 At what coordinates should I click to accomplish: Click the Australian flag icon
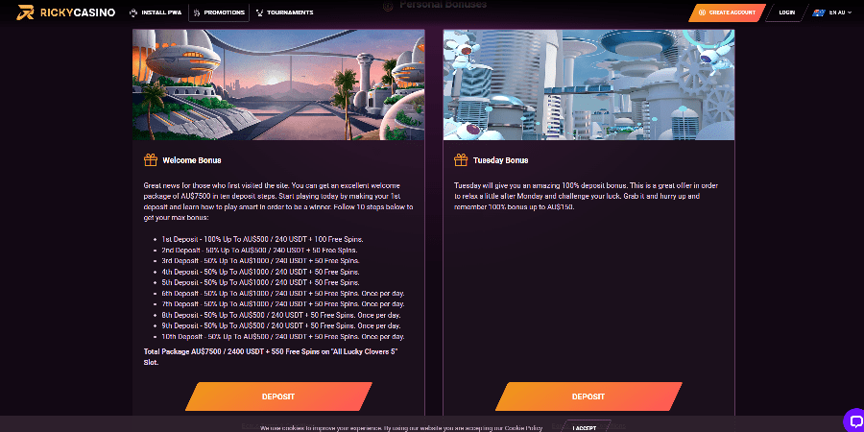coord(819,12)
